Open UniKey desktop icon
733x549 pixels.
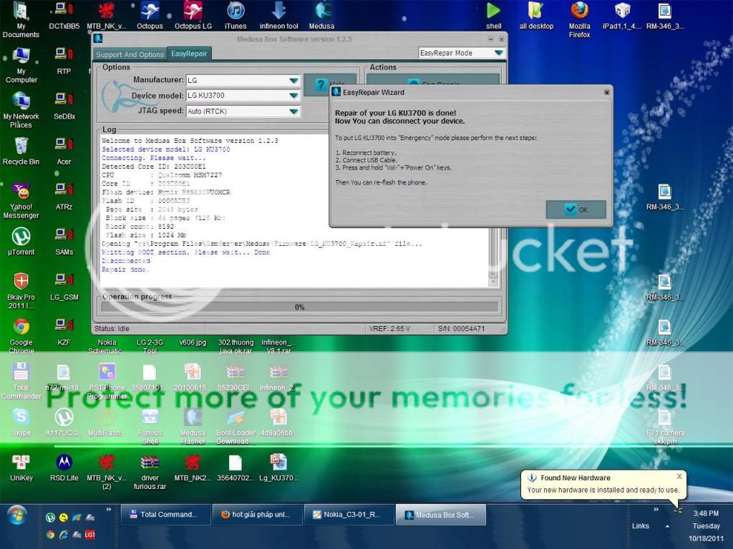21,468
